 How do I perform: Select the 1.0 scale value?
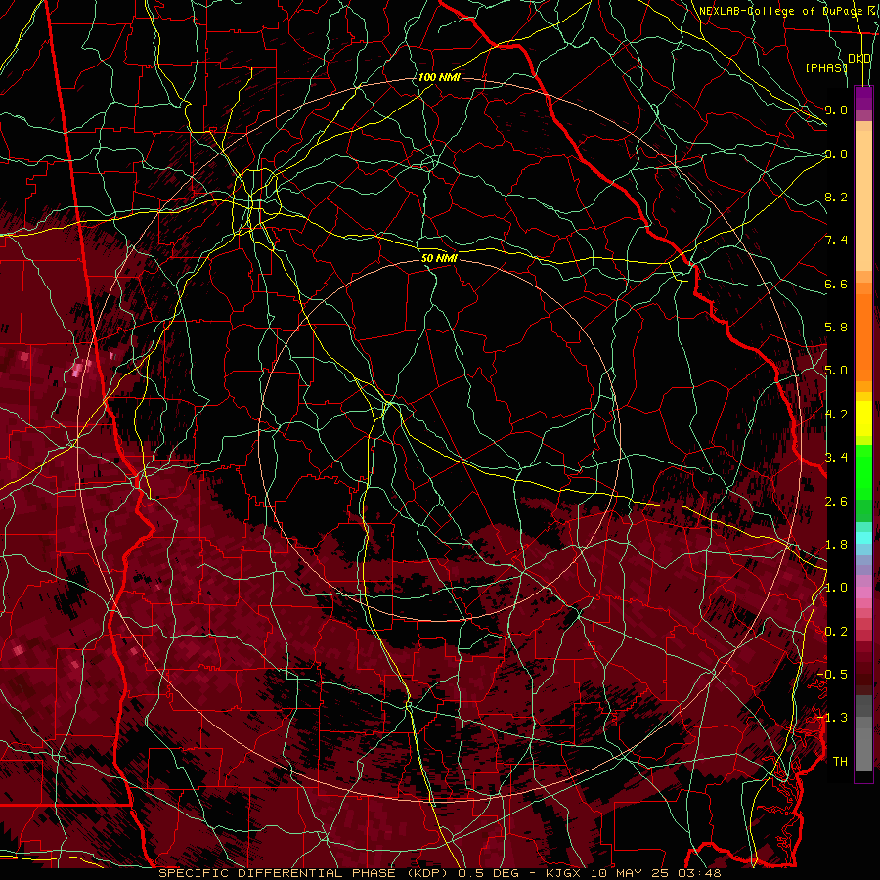coord(836,588)
